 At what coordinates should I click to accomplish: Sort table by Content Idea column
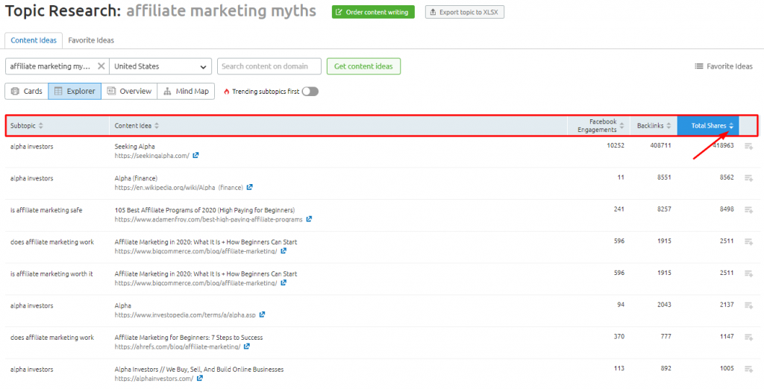(x=137, y=126)
